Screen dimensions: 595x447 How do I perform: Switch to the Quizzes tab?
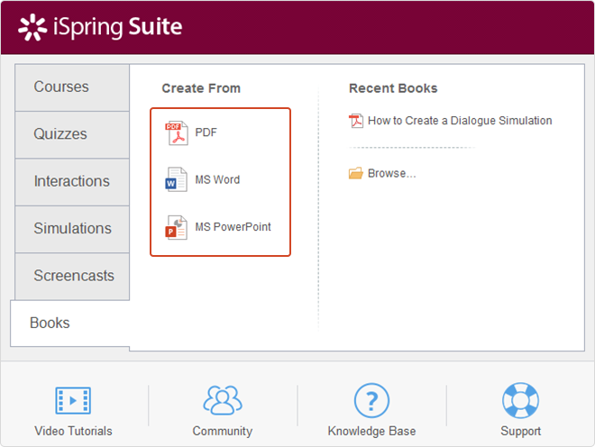[x=72, y=134]
